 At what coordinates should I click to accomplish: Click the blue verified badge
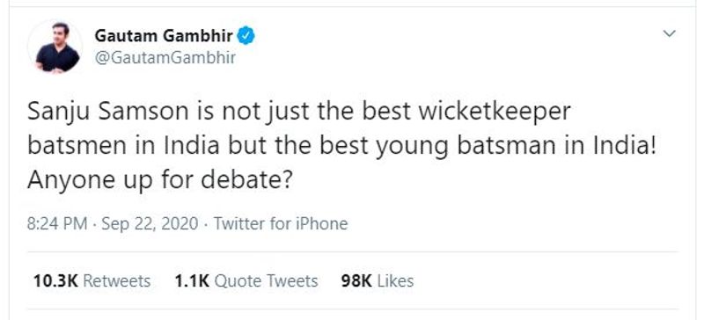pyautogui.click(x=246, y=35)
